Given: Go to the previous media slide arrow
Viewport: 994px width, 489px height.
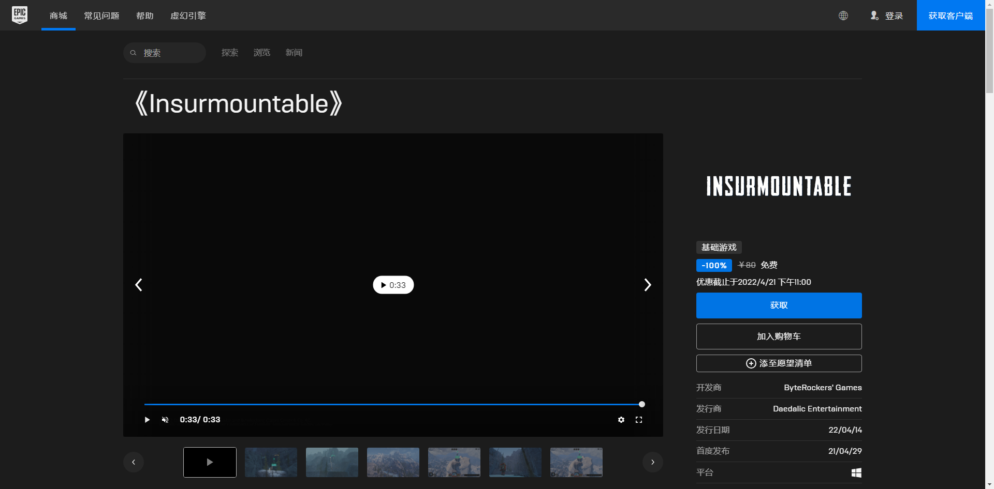Looking at the screenshot, I should coord(139,285).
